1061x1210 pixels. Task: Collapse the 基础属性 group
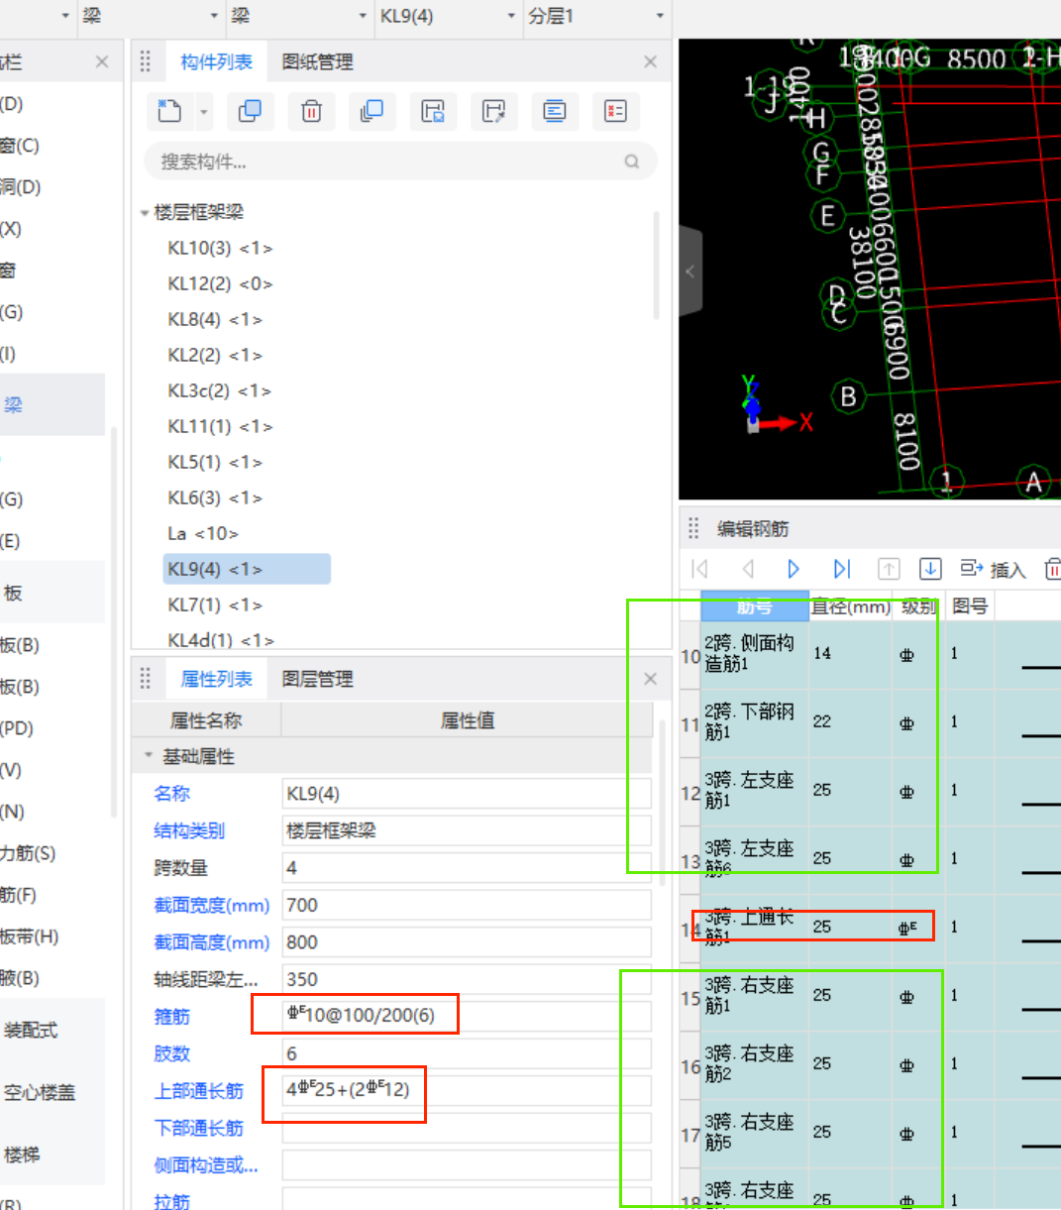[x=149, y=756]
